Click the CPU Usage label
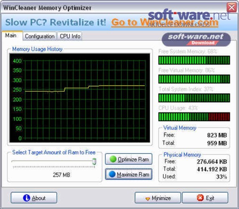This screenshot has width=239, height=209. (178, 108)
